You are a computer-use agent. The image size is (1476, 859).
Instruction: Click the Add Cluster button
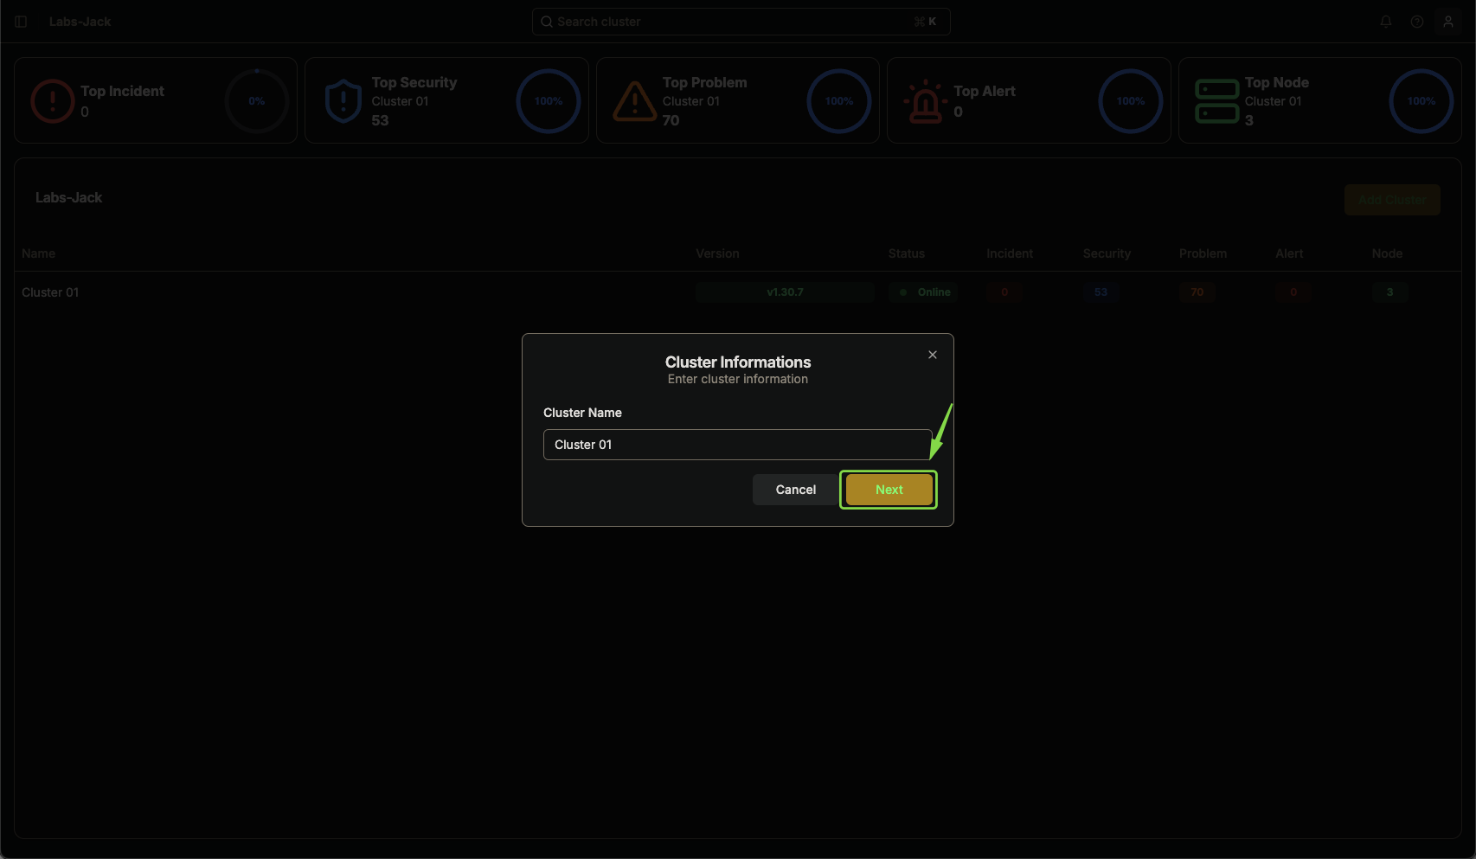tap(1392, 200)
